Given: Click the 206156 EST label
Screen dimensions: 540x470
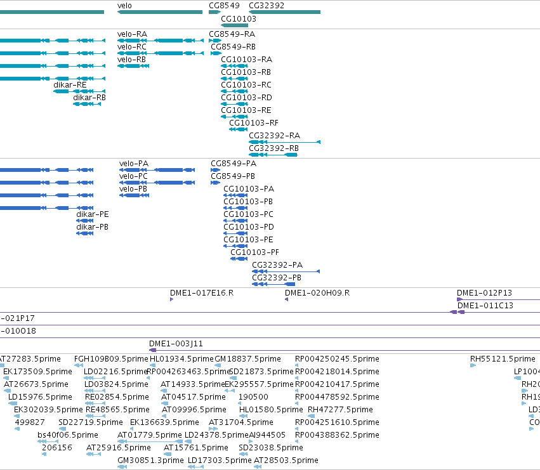Looking at the screenshot, I should (x=57, y=448).
